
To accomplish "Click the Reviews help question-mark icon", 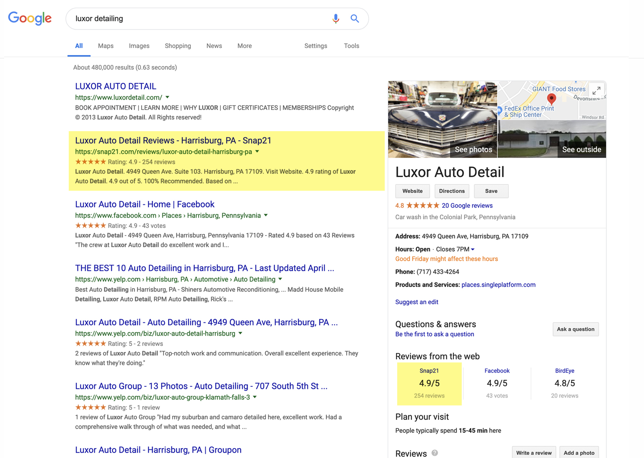I will pyautogui.click(x=434, y=453).
